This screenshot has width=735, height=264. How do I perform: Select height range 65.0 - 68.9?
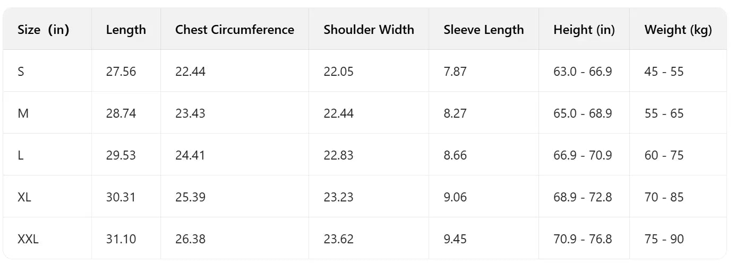click(583, 113)
